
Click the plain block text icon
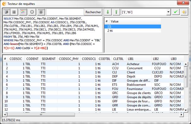point(14,12)
